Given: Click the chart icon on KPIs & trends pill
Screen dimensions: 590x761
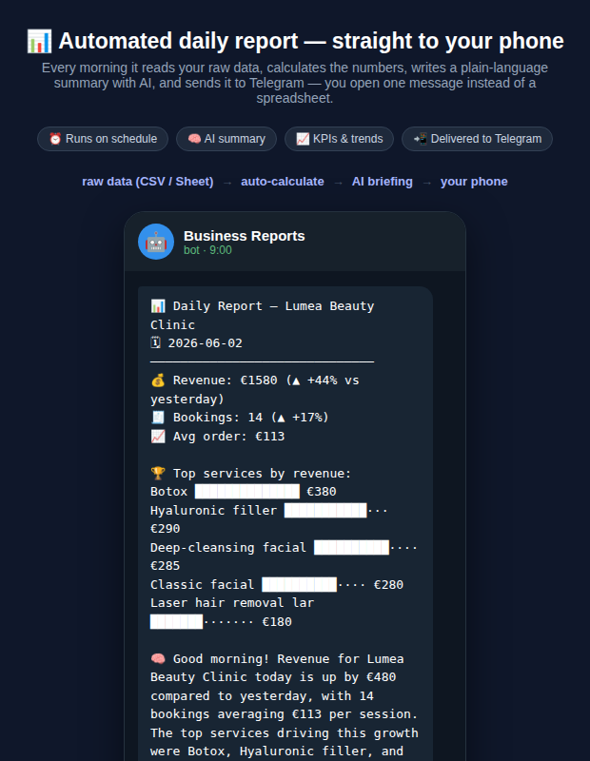Looking at the screenshot, I should coord(303,139).
